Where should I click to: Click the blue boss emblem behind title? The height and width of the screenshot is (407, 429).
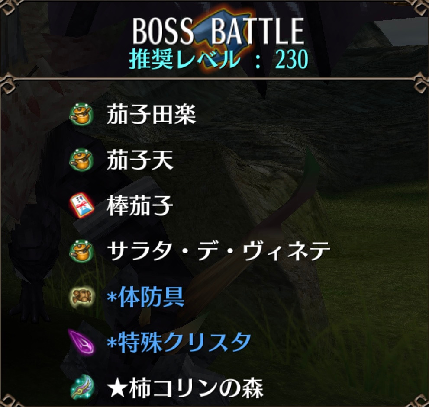[x=223, y=41]
